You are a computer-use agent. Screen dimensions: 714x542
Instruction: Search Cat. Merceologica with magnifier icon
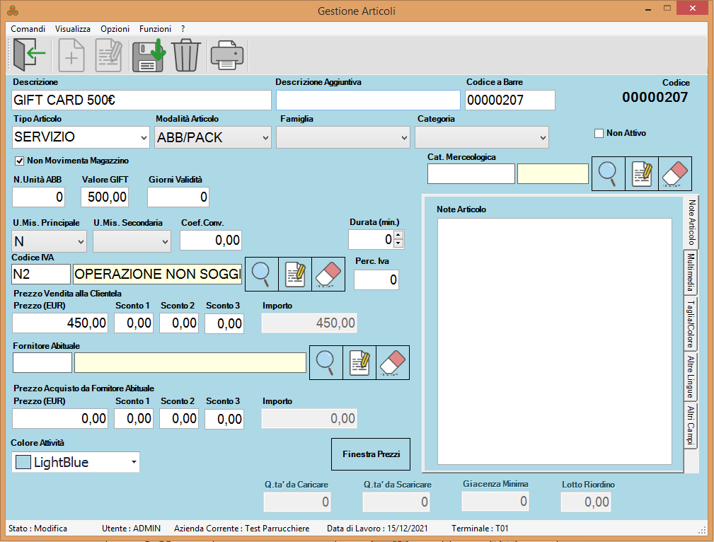coord(608,173)
